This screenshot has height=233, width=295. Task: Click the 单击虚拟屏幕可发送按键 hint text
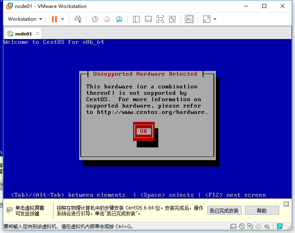[30, 211]
